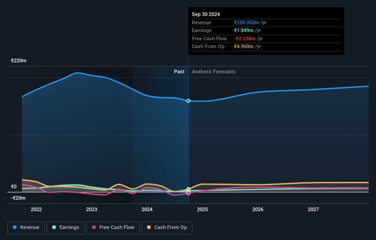The image size is (376, 240).
Task: Toggle the Free Cash Flow legend button
Action: coord(113,228)
